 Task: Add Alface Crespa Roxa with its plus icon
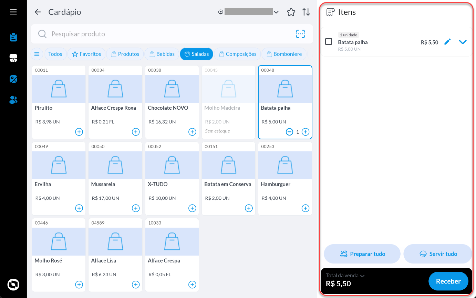tap(136, 132)
